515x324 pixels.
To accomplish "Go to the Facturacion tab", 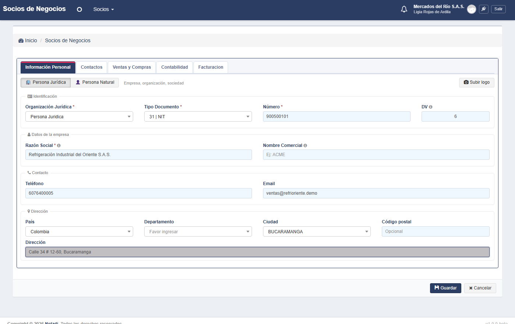I will click(211, 67).
